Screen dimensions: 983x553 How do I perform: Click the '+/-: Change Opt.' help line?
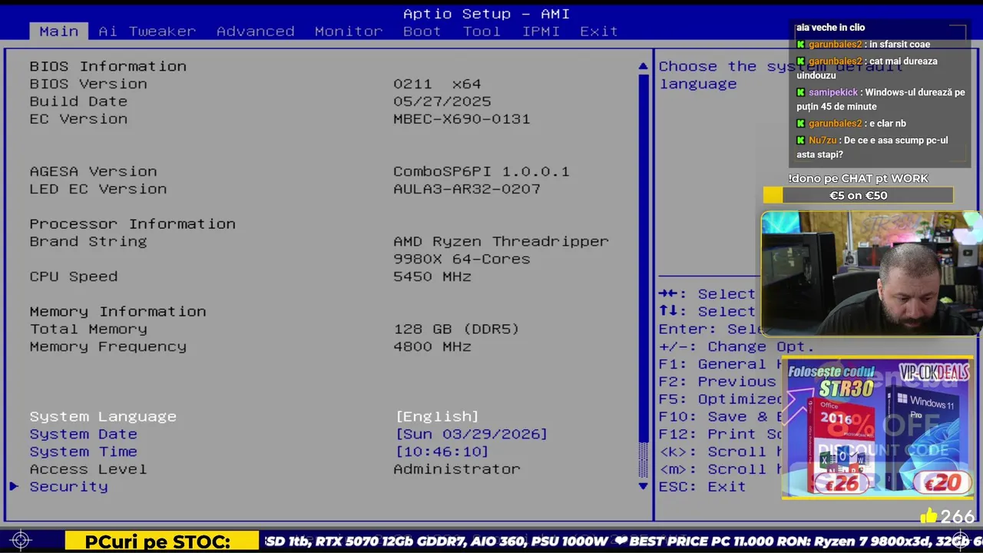[736, 346]
